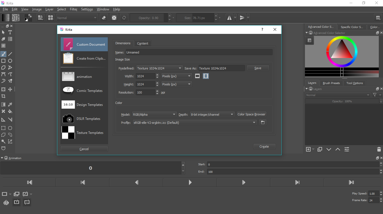Image resolution: width=383 pixels, height=214 pixels.
Task: Select the Calligraphy tool
Action: coord(3,39)
